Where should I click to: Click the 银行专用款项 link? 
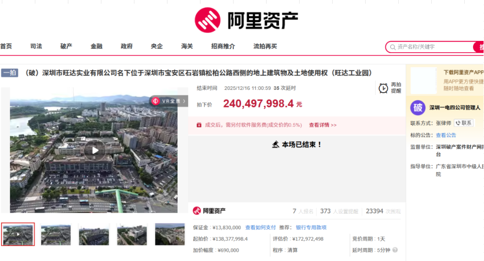(x=311, y=228)
